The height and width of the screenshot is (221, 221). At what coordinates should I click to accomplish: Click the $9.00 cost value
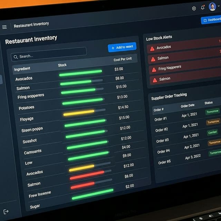(127, 155)
